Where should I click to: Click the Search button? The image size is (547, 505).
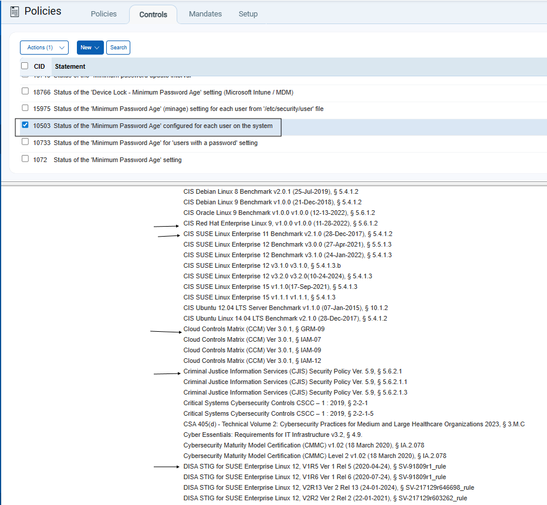118,48
